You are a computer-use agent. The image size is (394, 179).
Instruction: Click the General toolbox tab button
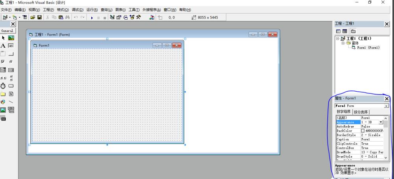7,31
